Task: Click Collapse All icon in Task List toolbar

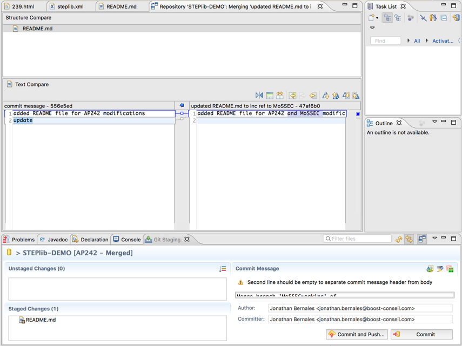Action: [x=444, y=18]
